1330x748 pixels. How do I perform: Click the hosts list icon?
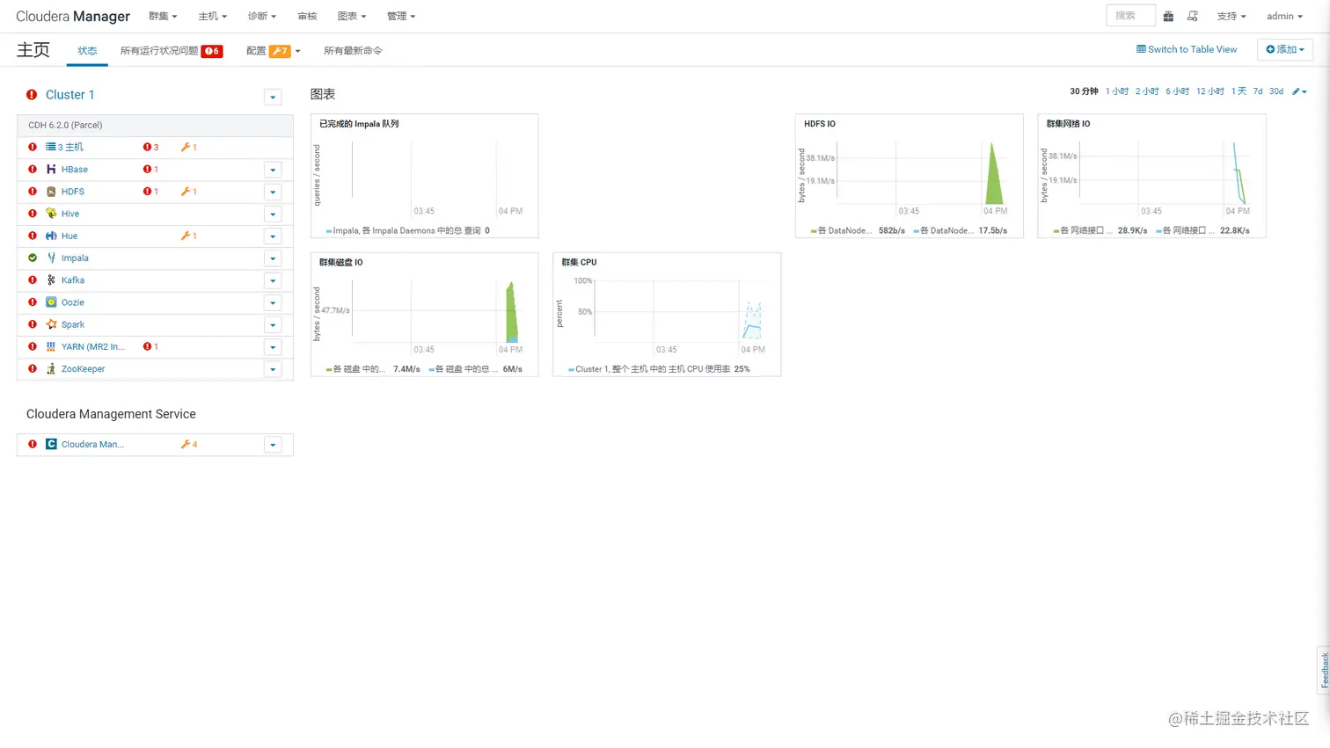tap(51, 147)
